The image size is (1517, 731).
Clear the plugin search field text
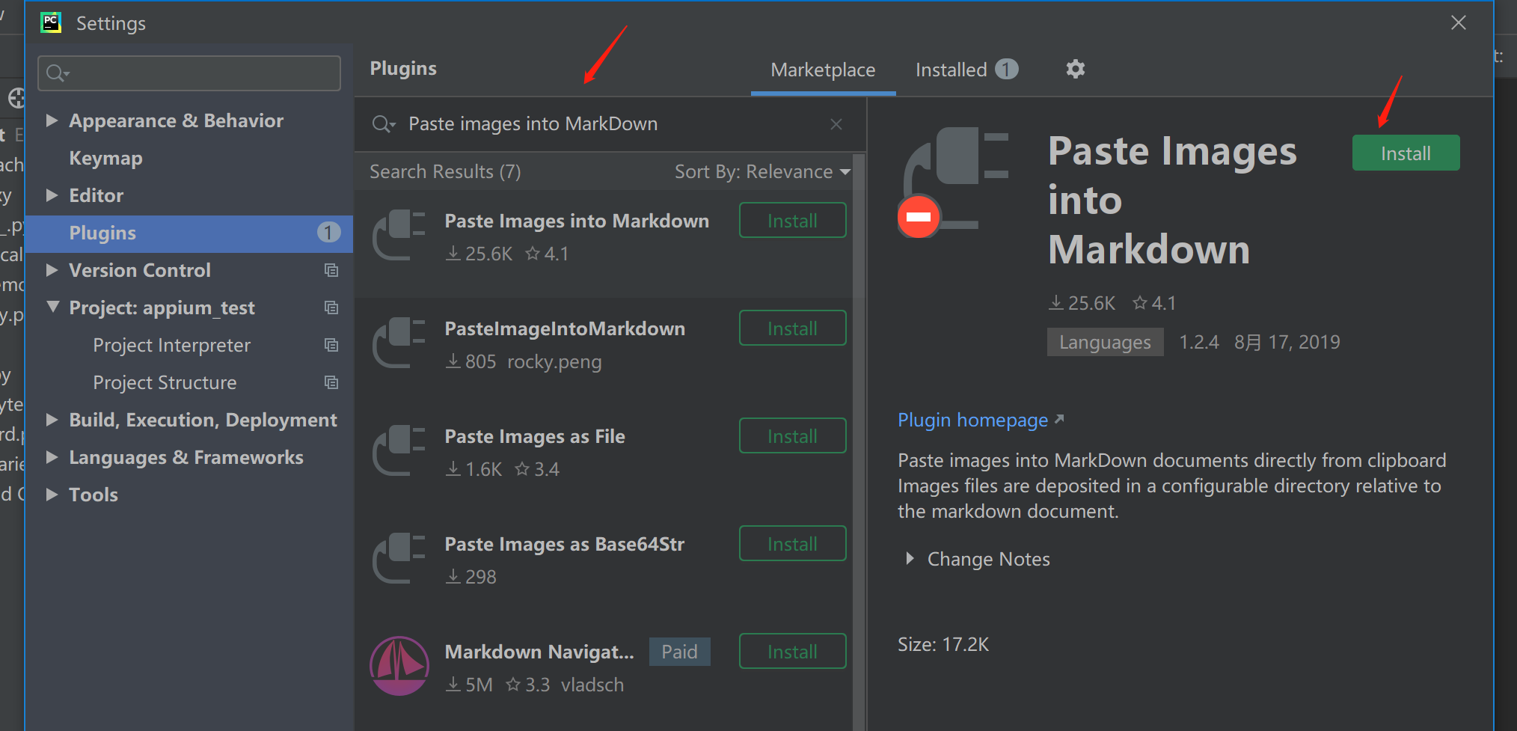836,124
